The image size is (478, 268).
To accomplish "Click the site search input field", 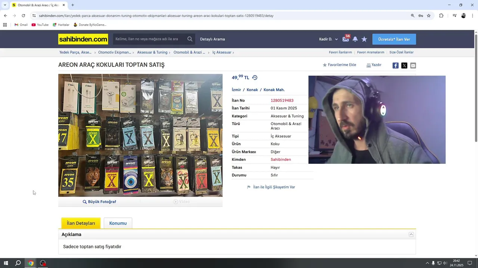I will [x=149, y=39].
